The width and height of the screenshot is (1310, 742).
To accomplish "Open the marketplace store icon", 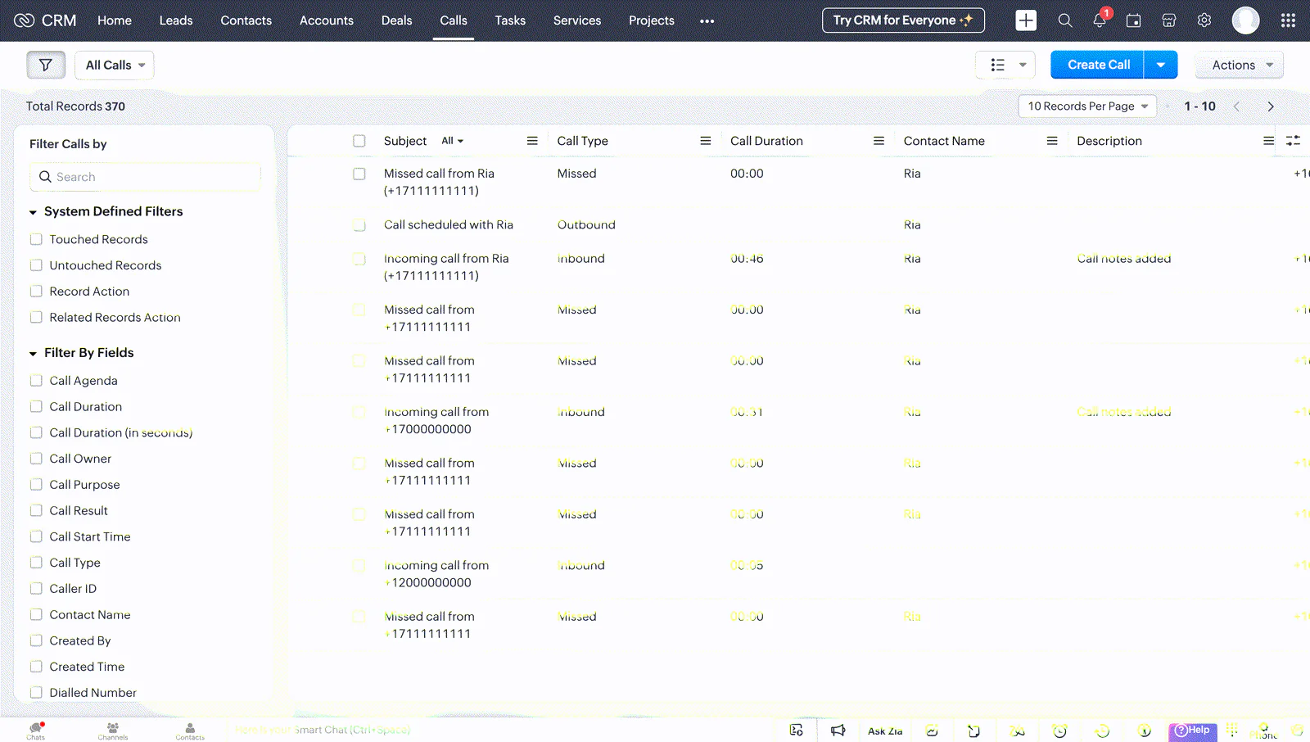I will [1169, 20].
